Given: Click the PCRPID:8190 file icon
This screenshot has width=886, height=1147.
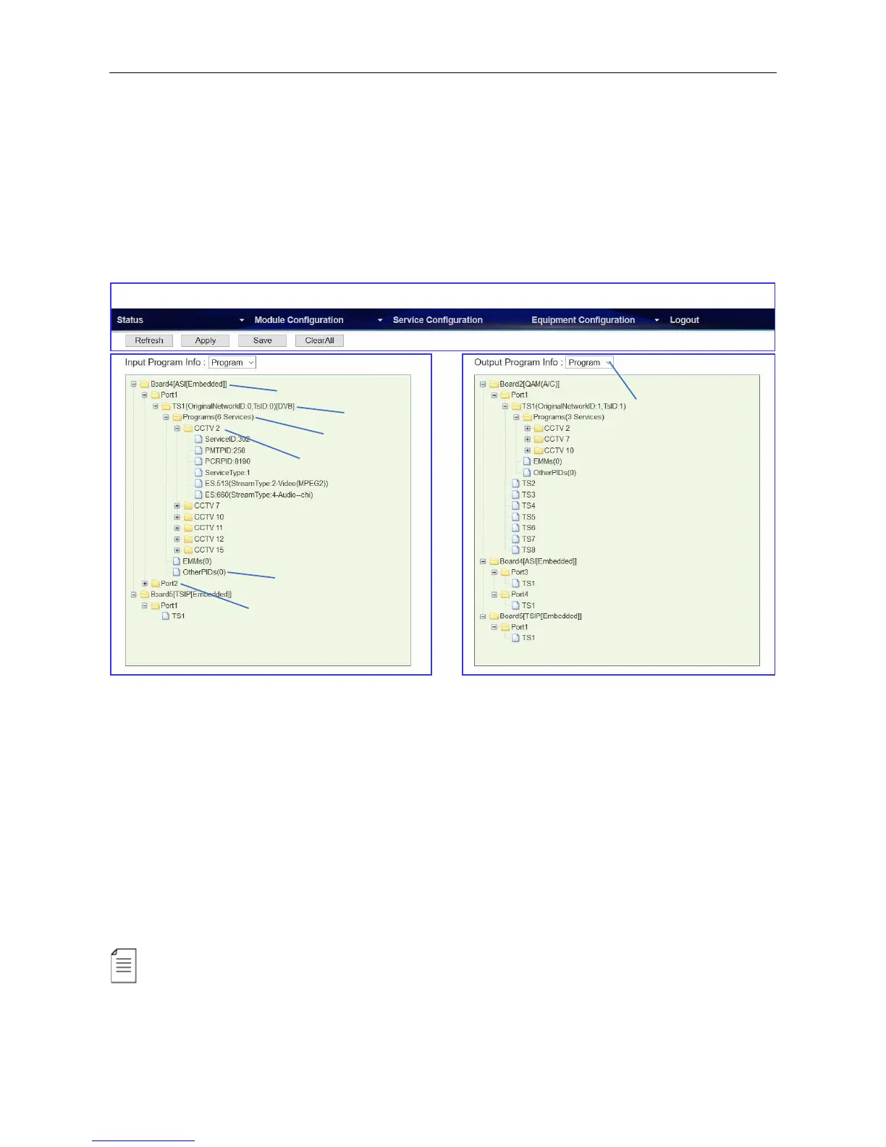Looking at the screenshot, I should (x=198, y=461).
